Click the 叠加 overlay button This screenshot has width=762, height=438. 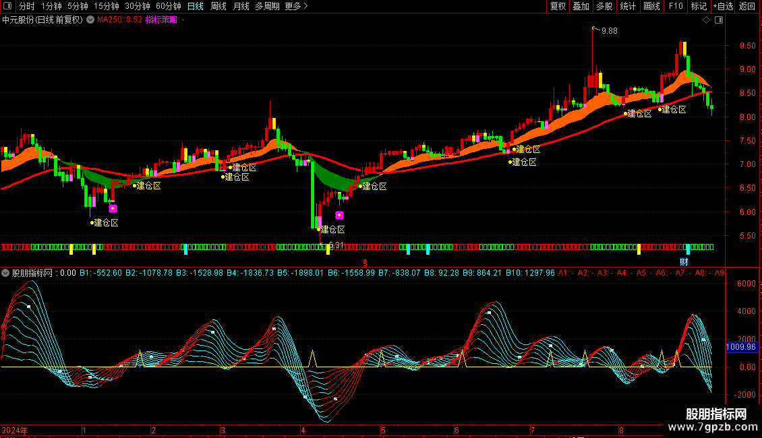pos(581,6)
